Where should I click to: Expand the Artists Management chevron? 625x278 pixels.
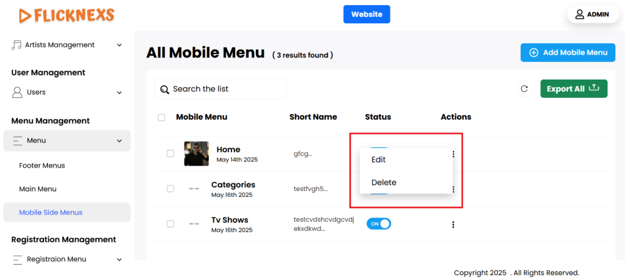(x=119, y=45)
